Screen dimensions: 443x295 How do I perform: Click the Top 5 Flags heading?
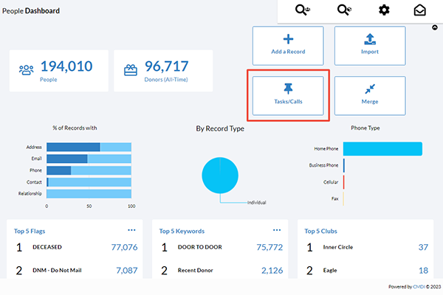30,231
